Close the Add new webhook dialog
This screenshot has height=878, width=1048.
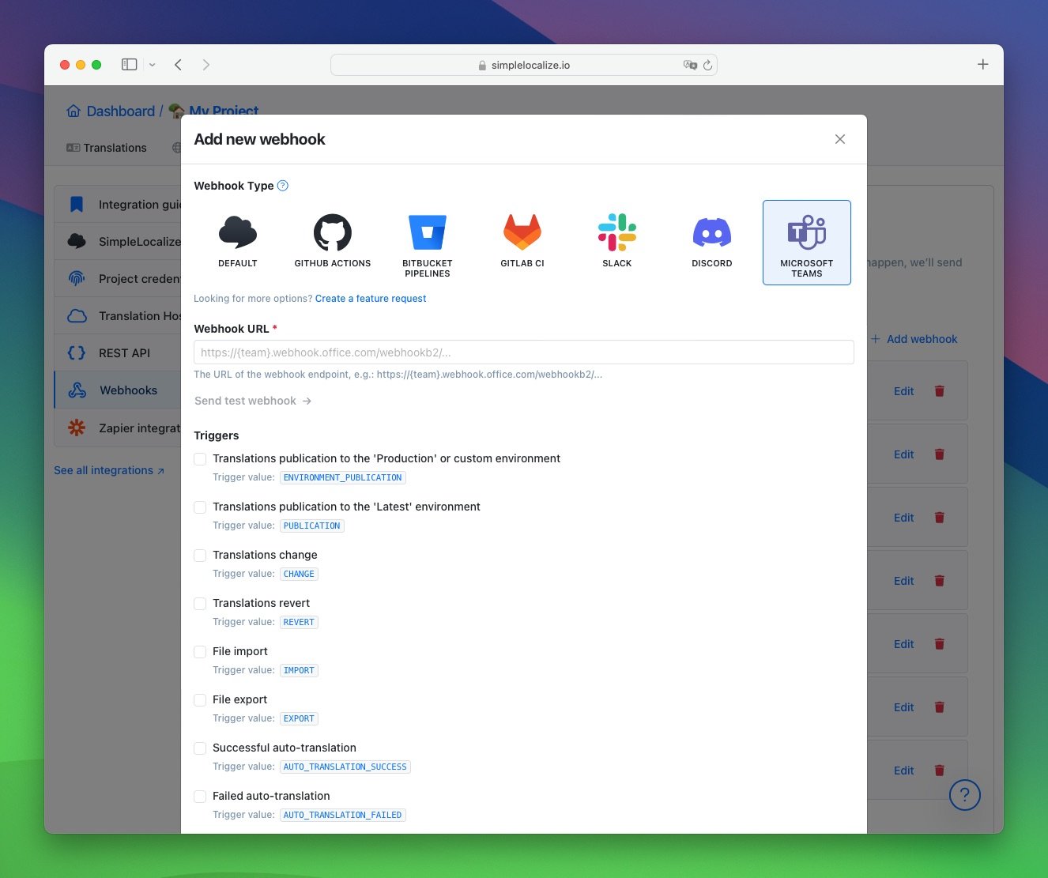pos(840,139)
